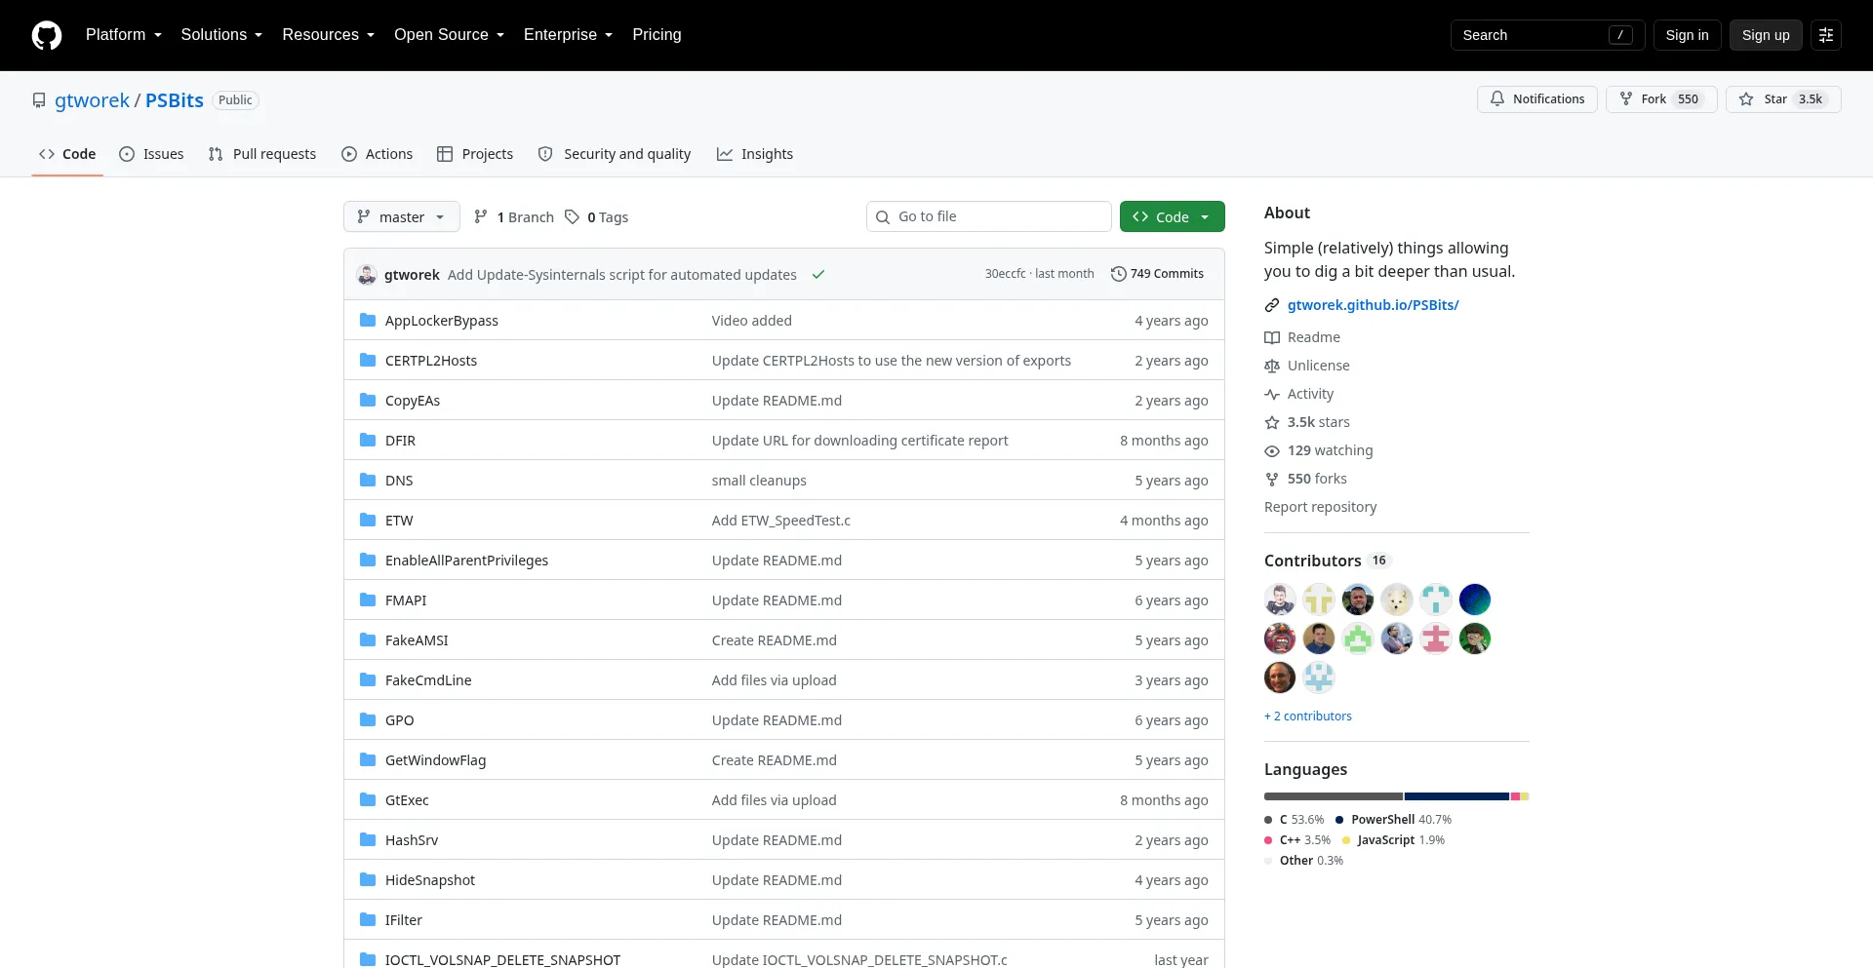Click the repository icon beside gtworek
This screenshot has height=968, width=1873.
tap(39, 100)
